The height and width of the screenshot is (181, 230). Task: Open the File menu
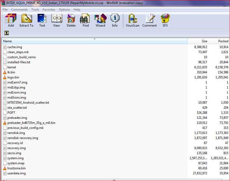(x=5, y=10)
